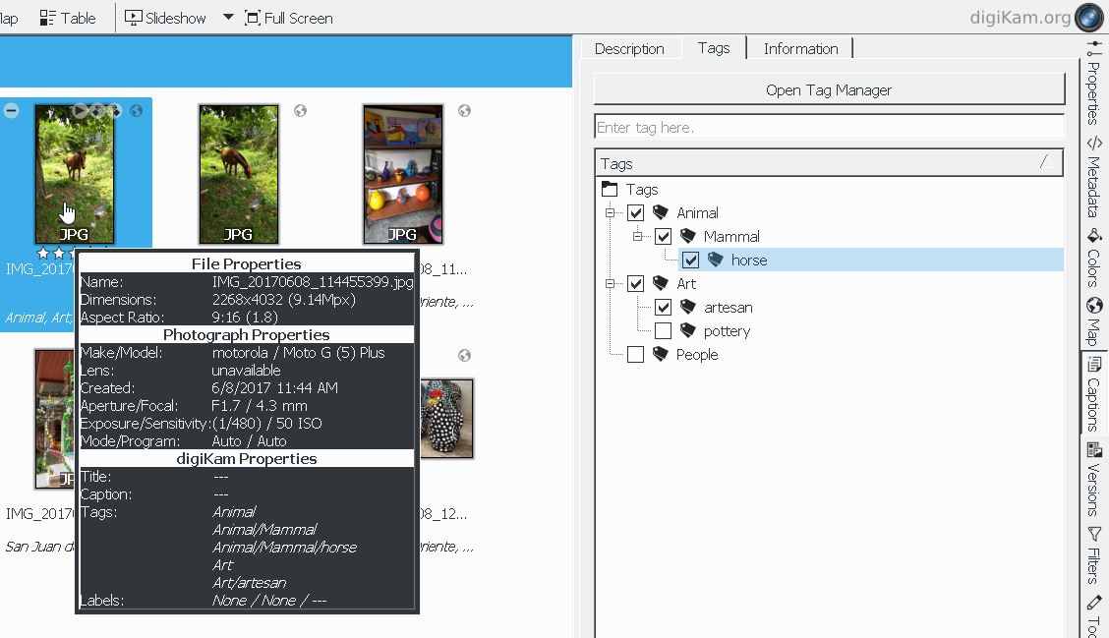Click the Open Tag Manager button
Screen dimensions: 1109x638
tap(829, 89)
